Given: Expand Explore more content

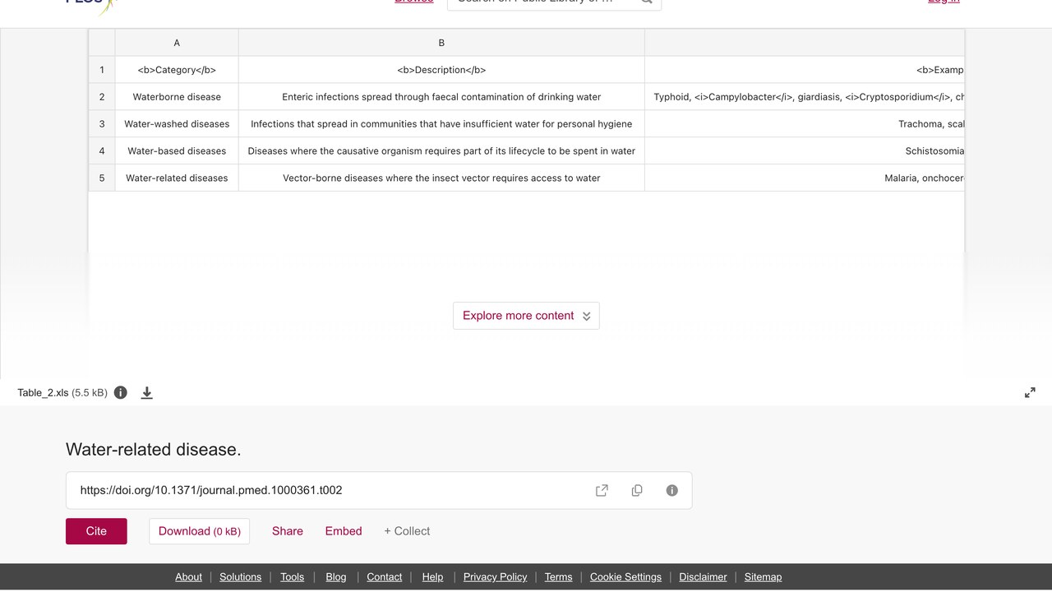Looking at the screenshot, I should pyautogui.click(x=526, y=316).
